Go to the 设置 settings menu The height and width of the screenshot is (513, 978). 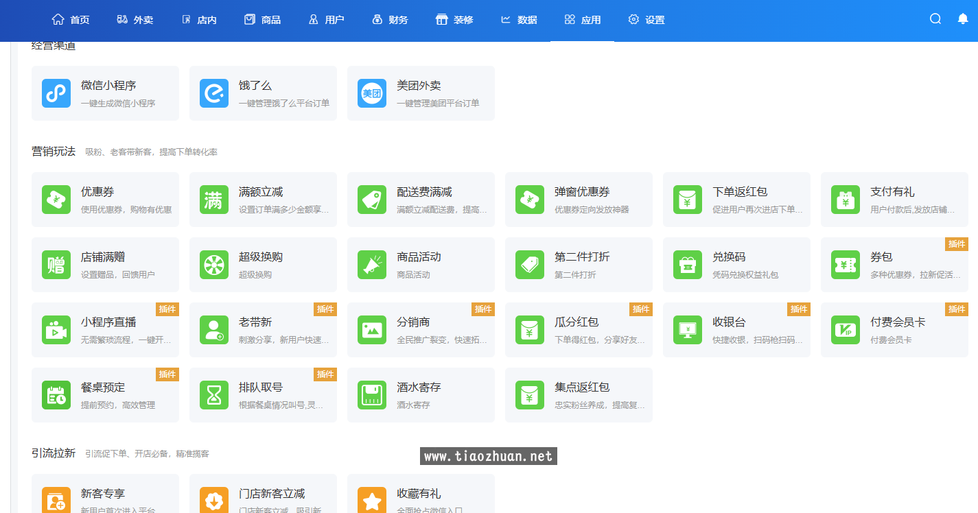click(647, 20)
